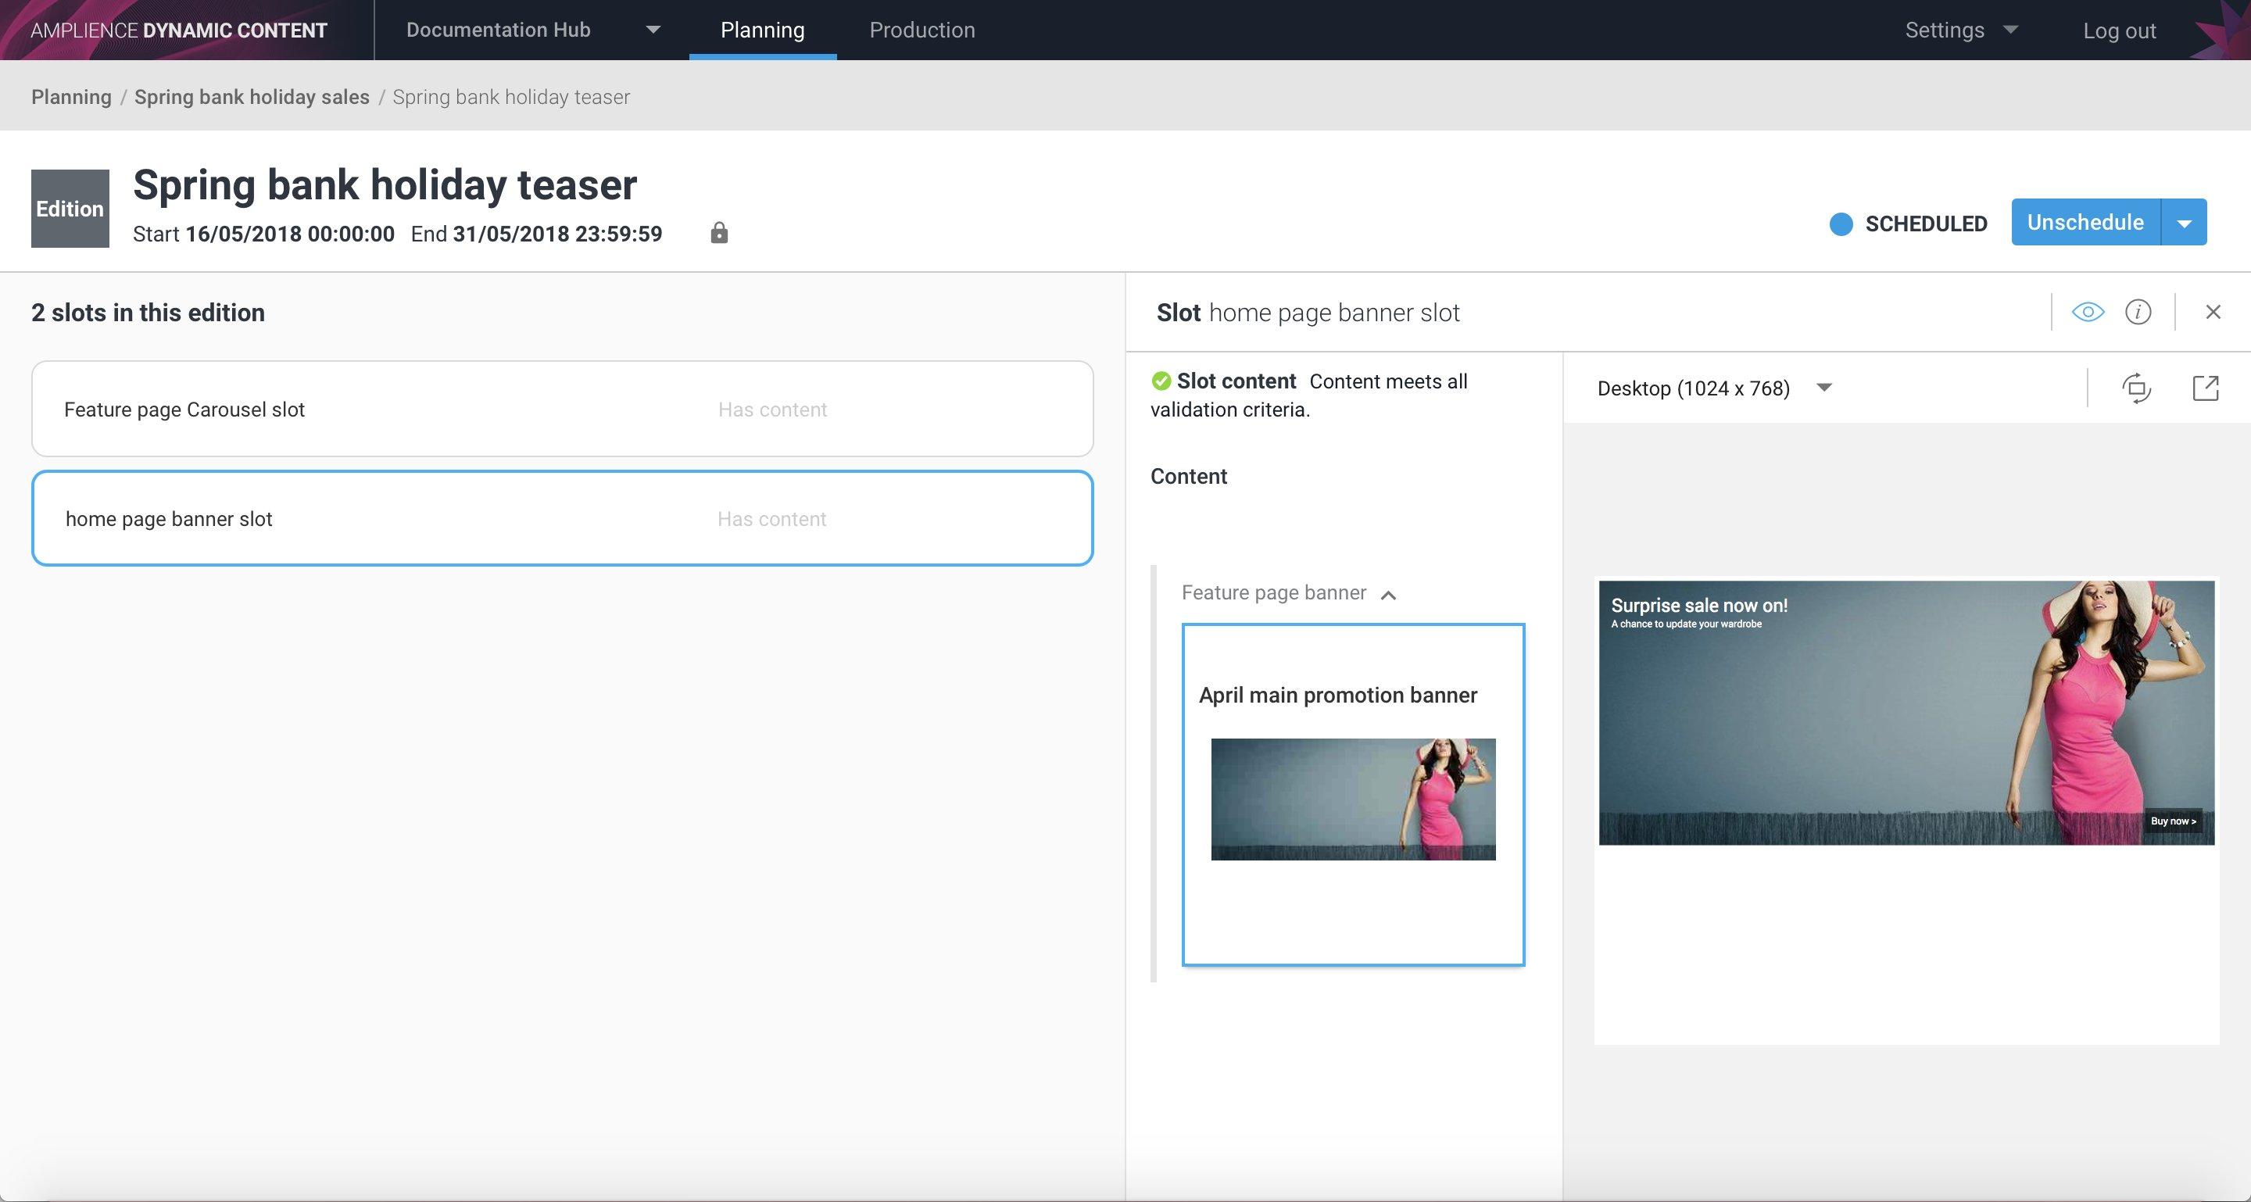The height and width of the screenshot is (1202, 2251).
Task: Collapse the Feature page banner section
Action: point(1387,595)
